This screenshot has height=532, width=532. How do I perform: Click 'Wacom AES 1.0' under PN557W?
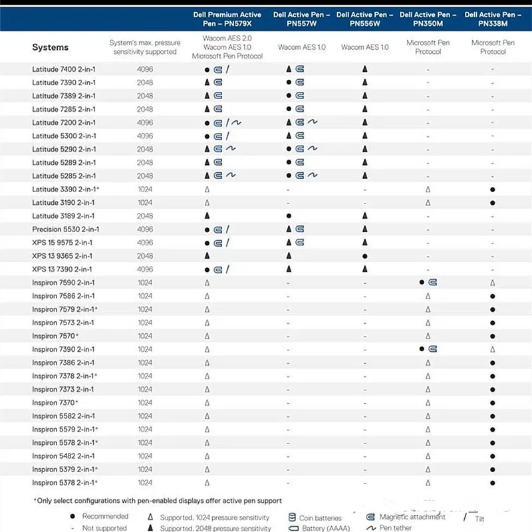point(302,47)
